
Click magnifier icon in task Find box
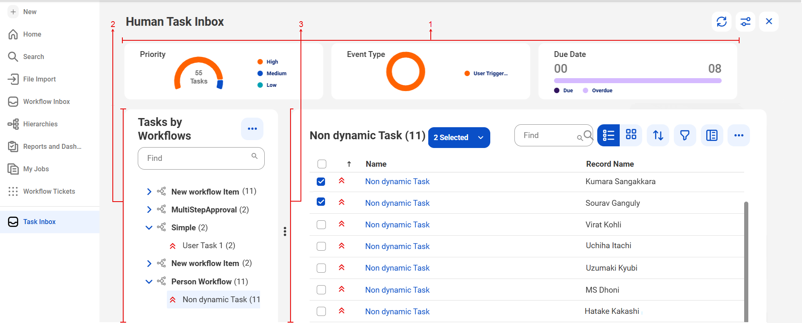[588, 135]
